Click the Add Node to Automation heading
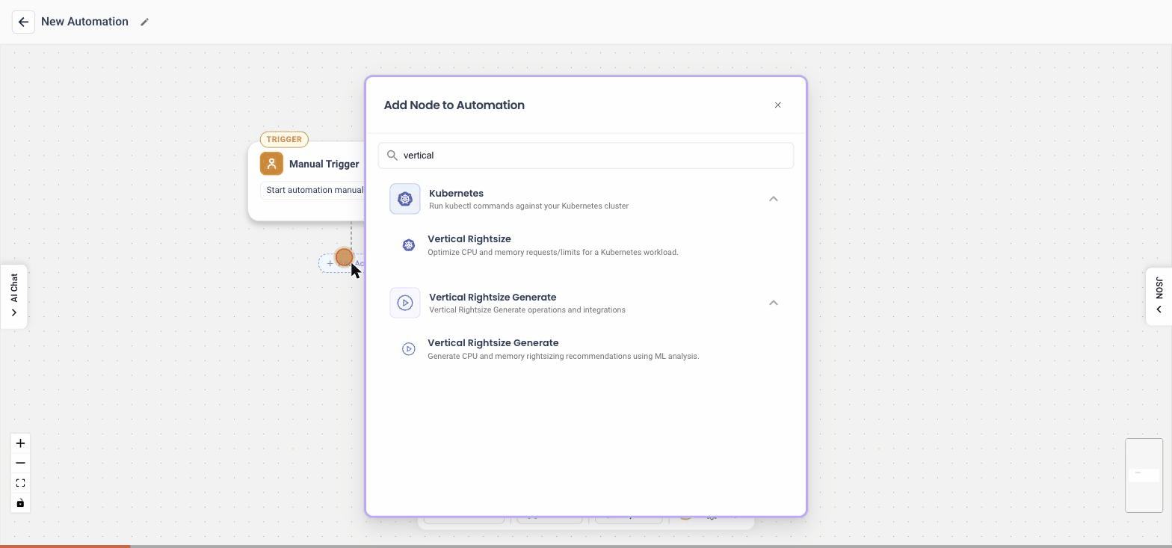Image resolution: width=1172 pixels, height=548 pixels. (x=454, y=105)
